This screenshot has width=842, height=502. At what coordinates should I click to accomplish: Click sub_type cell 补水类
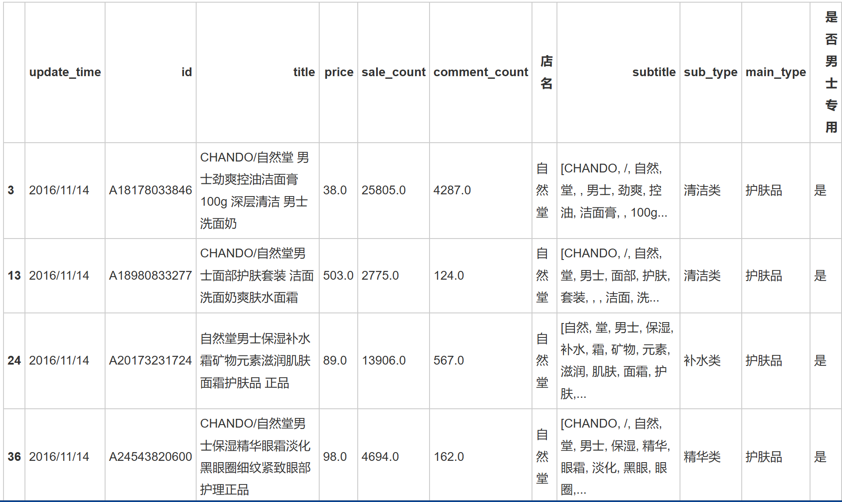pos(711,361)
